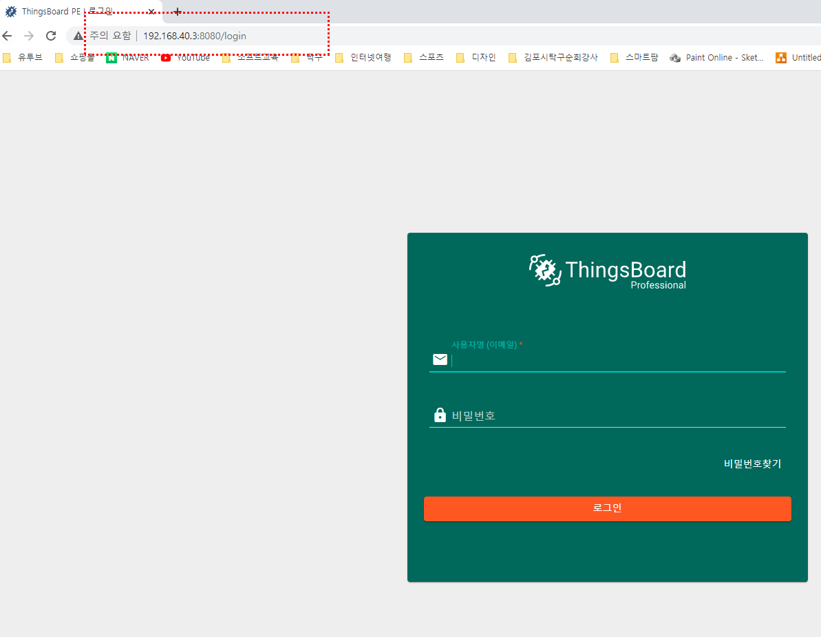Reload the page with the refresh icon
Viewport: 821px width, 637px height.
point(51,36)
